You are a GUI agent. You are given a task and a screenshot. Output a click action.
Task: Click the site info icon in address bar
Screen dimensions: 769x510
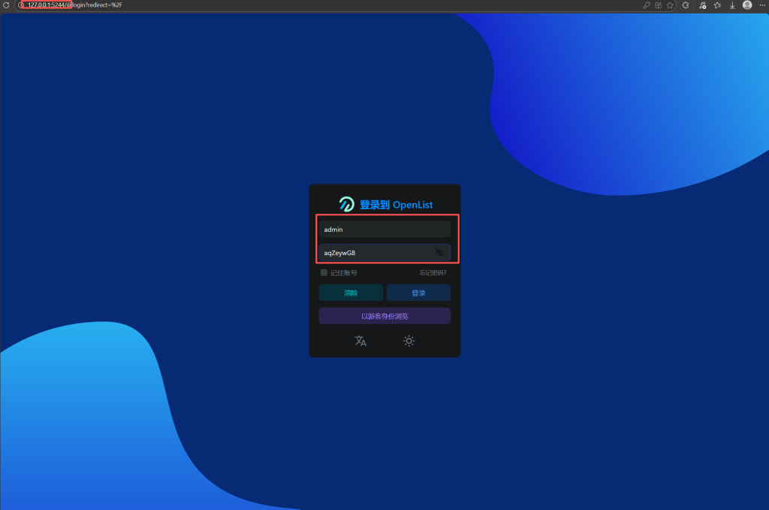pos(22,5)
